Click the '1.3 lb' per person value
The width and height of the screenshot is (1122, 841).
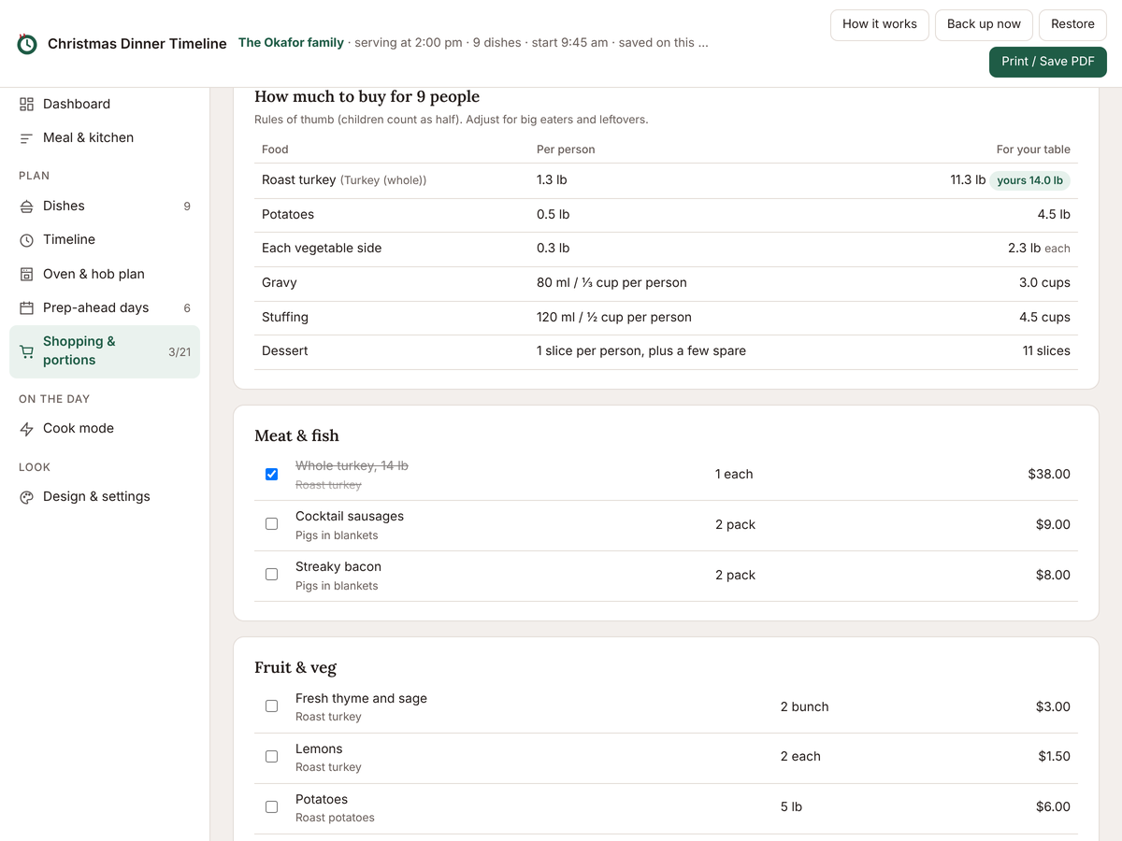(x=552, y=180)
